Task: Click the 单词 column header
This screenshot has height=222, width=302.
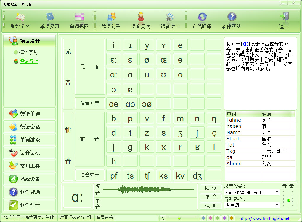Action: click(243, 114)
